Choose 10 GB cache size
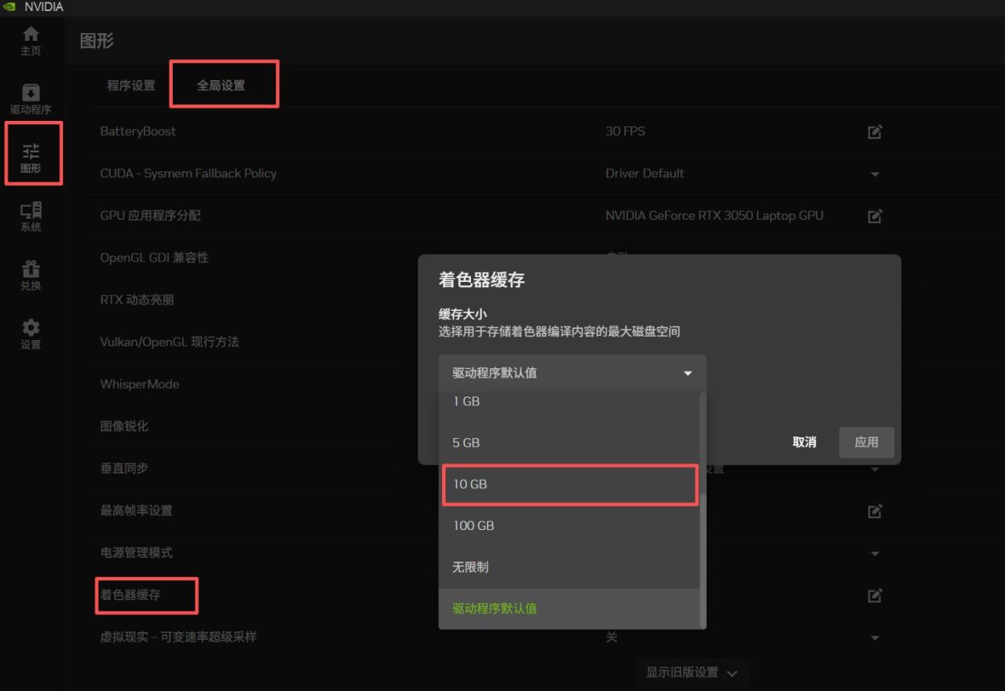Screen dimensions: 1005x691 click(x=569, y=484)
